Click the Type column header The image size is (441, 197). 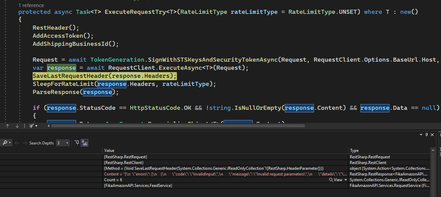(x=389, y=151)
